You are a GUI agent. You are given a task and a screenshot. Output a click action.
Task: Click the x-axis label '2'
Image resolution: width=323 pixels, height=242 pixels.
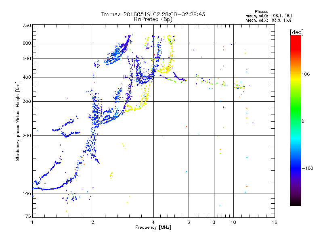pos(93,222)
